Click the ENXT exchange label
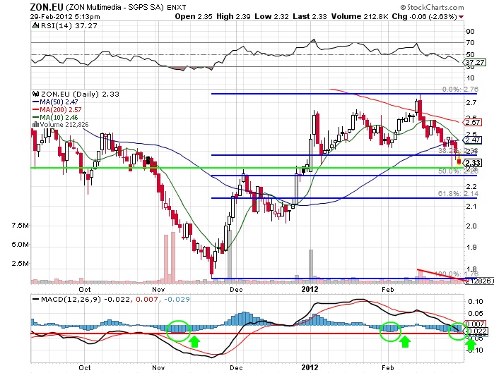This screenshot has height=373, width=494. [177, 7]
